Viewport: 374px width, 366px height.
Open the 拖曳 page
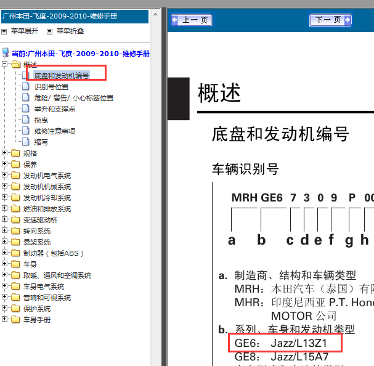tap(41, 120)
